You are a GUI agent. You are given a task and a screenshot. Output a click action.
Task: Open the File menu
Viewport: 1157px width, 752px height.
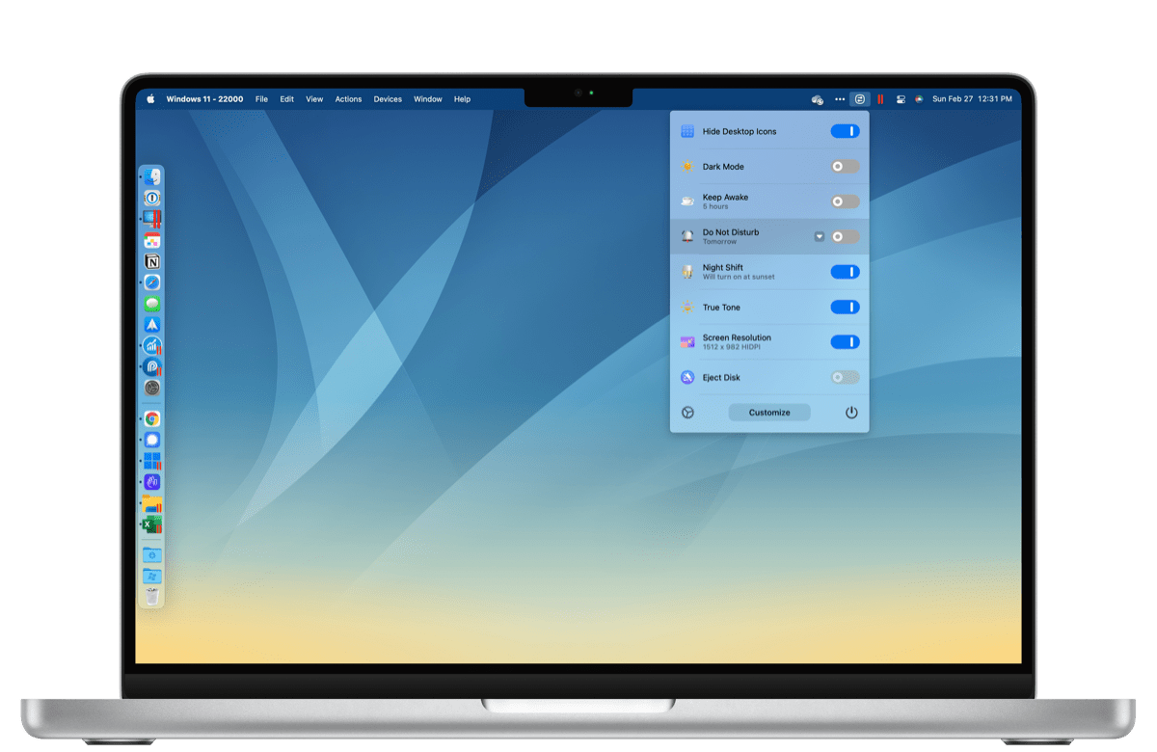point(262,98)
